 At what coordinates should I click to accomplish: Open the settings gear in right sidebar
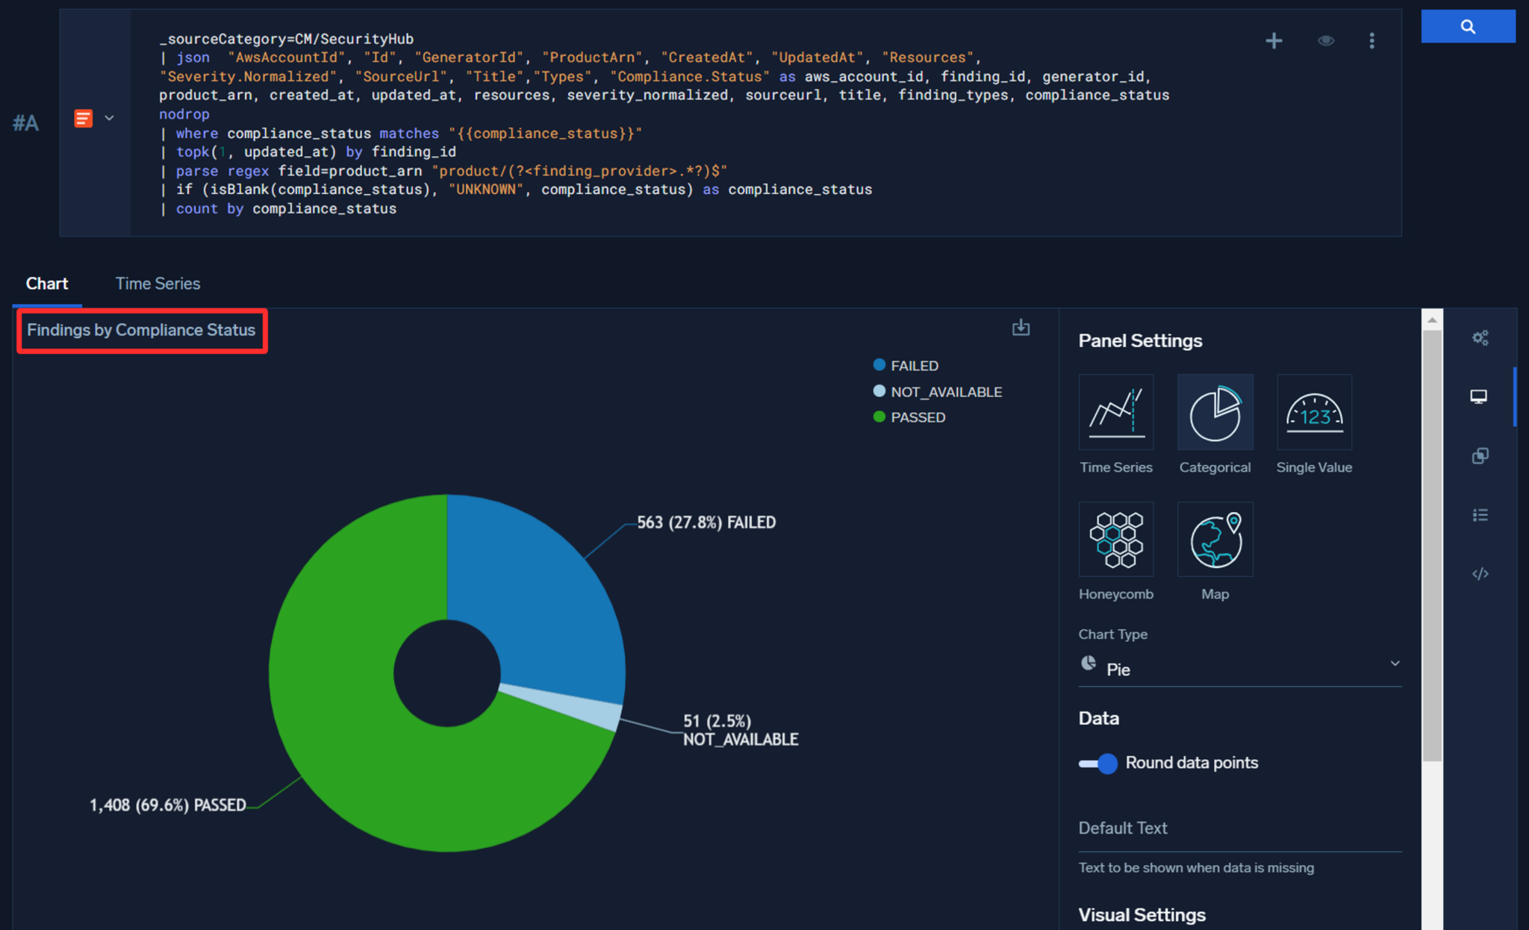pyautogui.click(x=1480, y=337)
